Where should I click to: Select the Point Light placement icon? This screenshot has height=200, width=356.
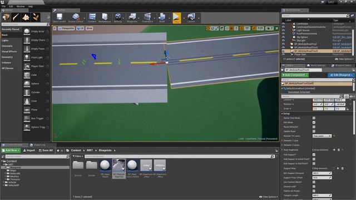[27, 58]
